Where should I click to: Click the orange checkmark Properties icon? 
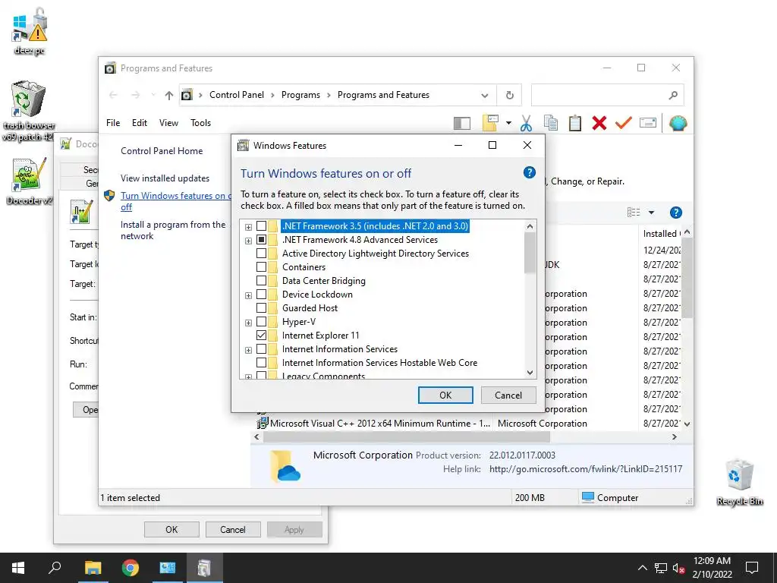coord(624,123)
